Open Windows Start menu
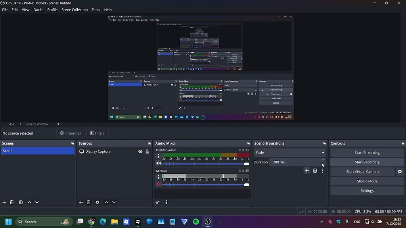Image resolution: width=406 pixels, height=228 pixels. click(9, 222)
